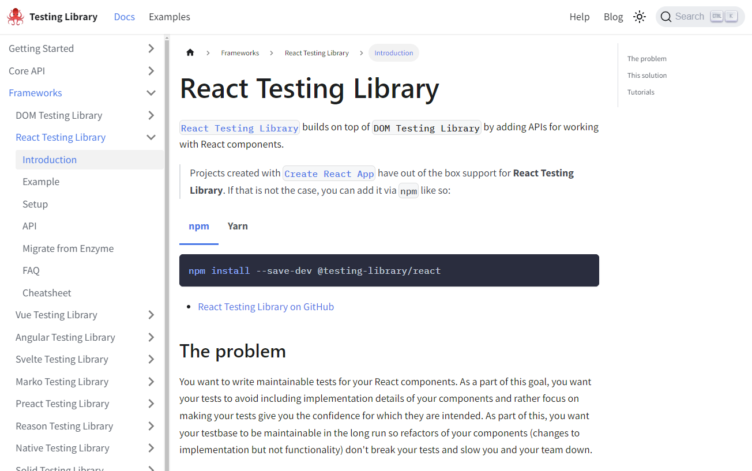Expand the Angular Testing Library section

(x=151, y=337)
